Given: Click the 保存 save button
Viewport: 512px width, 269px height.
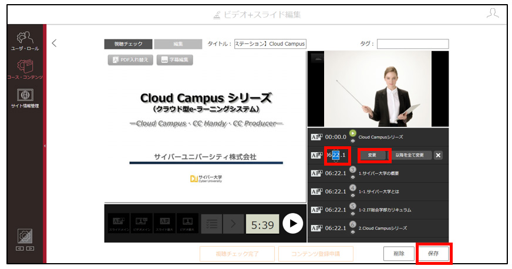Looking at the screenshot, I should click(433, 253).
